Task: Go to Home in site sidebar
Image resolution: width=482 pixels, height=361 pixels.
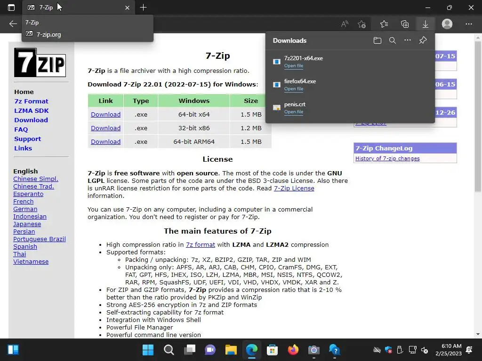Action: 24,92
